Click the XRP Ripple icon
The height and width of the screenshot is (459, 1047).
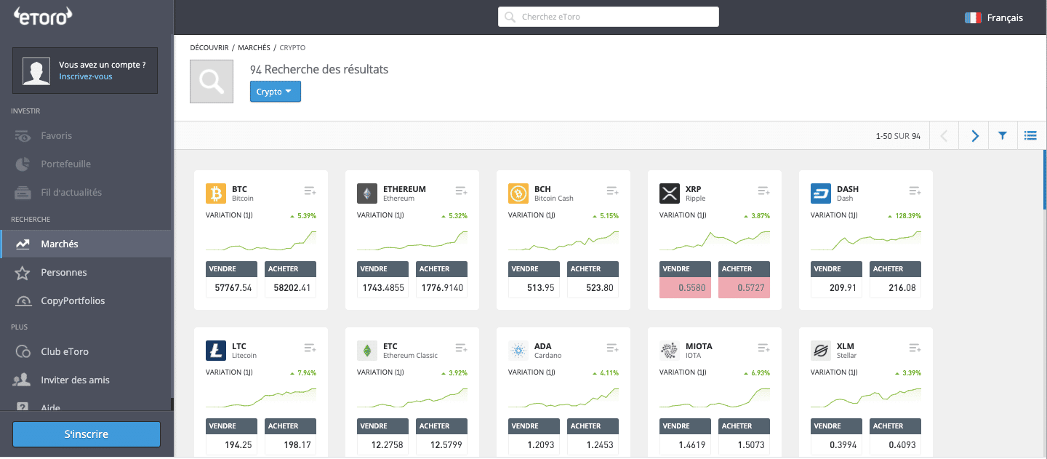[670, 193]
